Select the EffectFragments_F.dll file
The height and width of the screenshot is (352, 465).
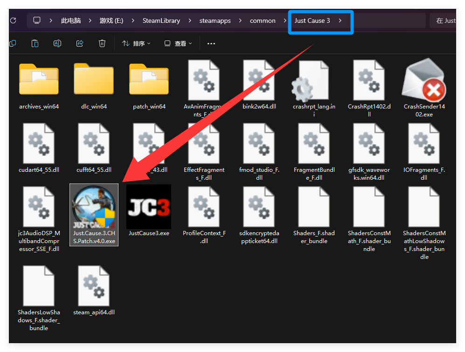coord(204,152)
